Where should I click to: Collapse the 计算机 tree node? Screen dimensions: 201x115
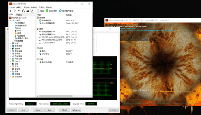[x=10, y=20]
